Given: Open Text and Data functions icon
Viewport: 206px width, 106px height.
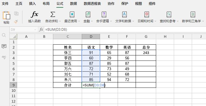Looking at the screenshot, I should pyautogui.click(x=125, y=14).
